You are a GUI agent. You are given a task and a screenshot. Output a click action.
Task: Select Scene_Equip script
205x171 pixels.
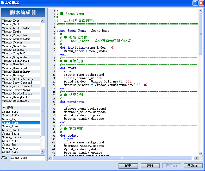pyautogui.click(x=21, y=134)
